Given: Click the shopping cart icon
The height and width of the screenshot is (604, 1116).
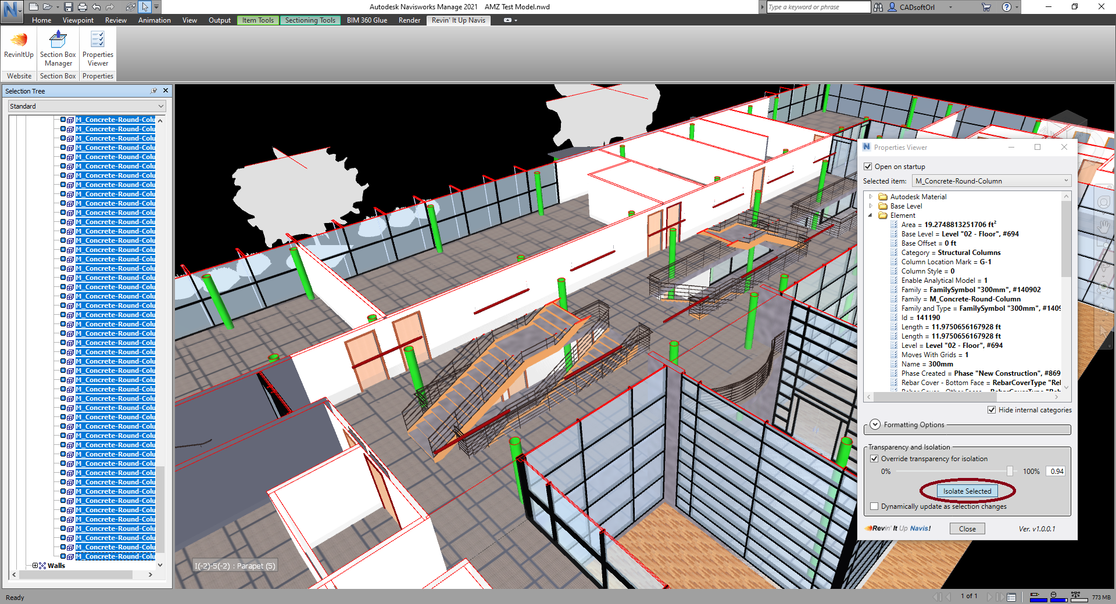Looking at the screenshot, I should click(986, 7).
